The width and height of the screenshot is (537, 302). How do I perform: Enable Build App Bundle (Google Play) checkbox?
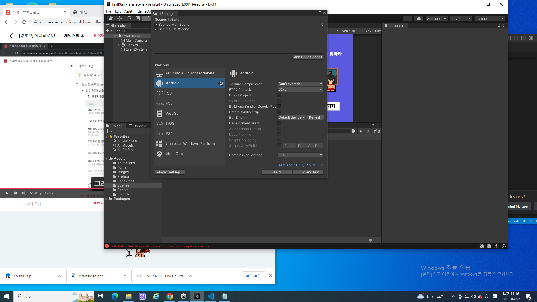pyautogui.click(x=279, y=106)
